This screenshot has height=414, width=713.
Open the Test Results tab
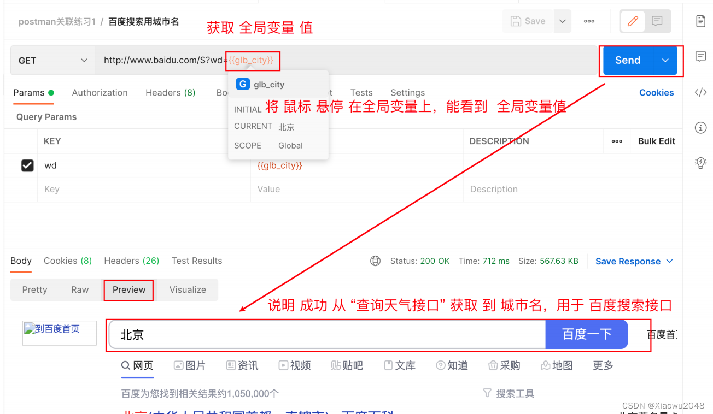click(197, 261)
